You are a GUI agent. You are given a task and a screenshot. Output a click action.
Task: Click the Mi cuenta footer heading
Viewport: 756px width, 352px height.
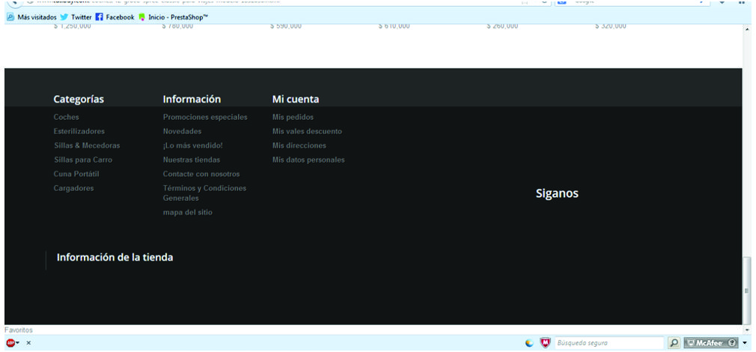click(296, 100)
